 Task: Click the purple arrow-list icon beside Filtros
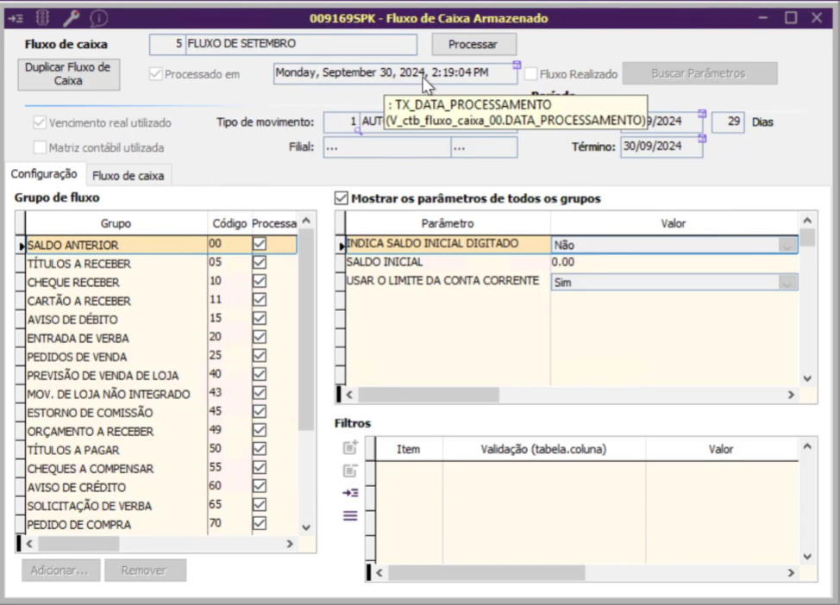coord(350,493)
